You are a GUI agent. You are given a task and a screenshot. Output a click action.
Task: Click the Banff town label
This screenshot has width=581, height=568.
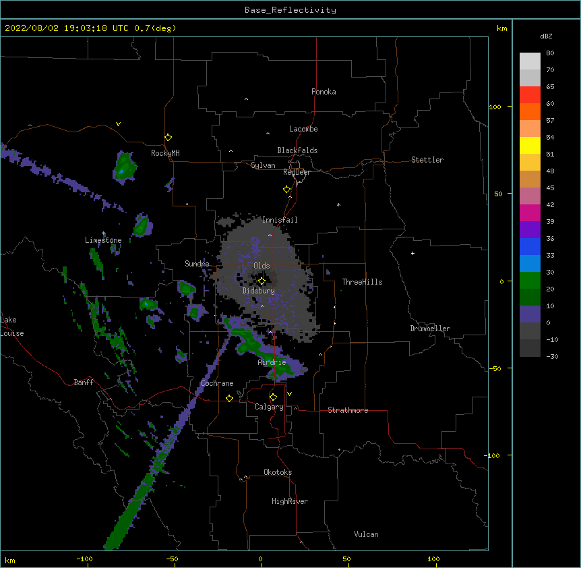(84, 382)
